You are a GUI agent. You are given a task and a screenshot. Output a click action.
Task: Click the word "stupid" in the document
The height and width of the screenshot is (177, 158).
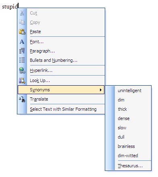(10, 6)
